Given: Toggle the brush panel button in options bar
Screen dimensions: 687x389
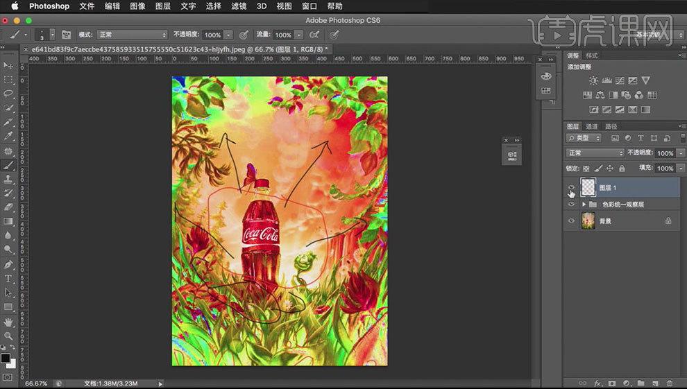Looking at the screenshot, I should coord(66,35).
